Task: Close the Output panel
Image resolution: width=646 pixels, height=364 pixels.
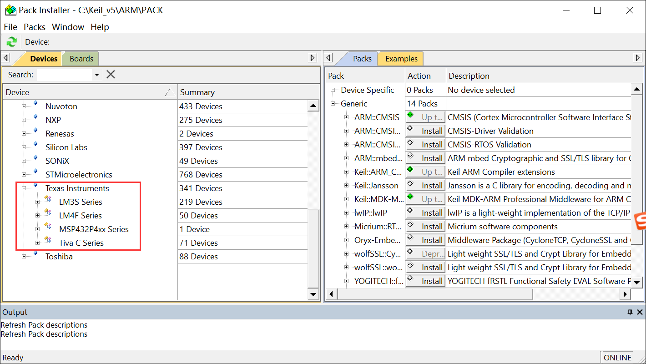Action: pyautogui.click(x=640, y=312)
